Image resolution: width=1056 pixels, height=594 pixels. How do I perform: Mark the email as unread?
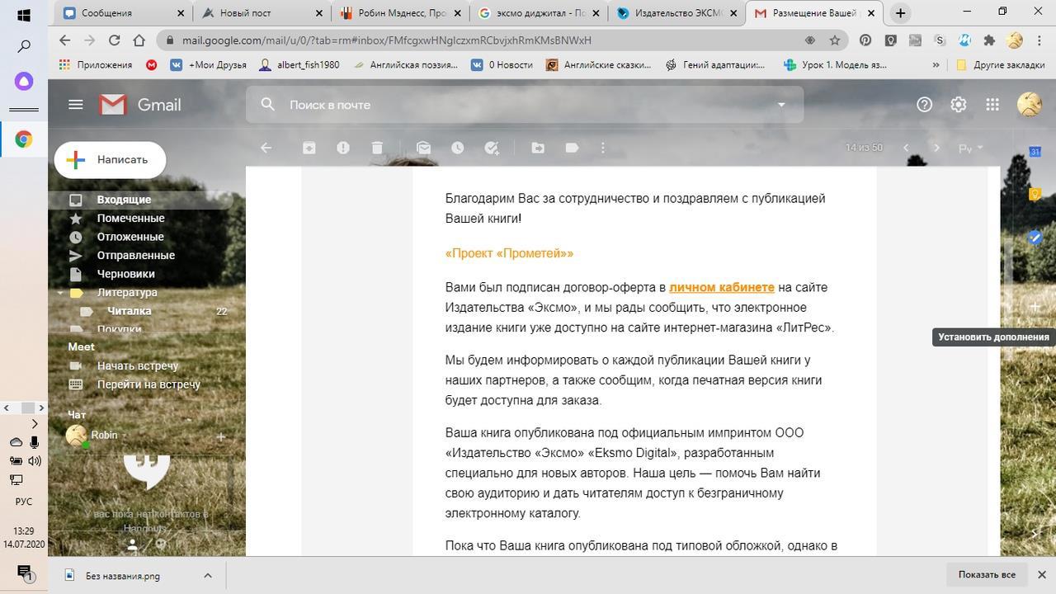[423, 148]
